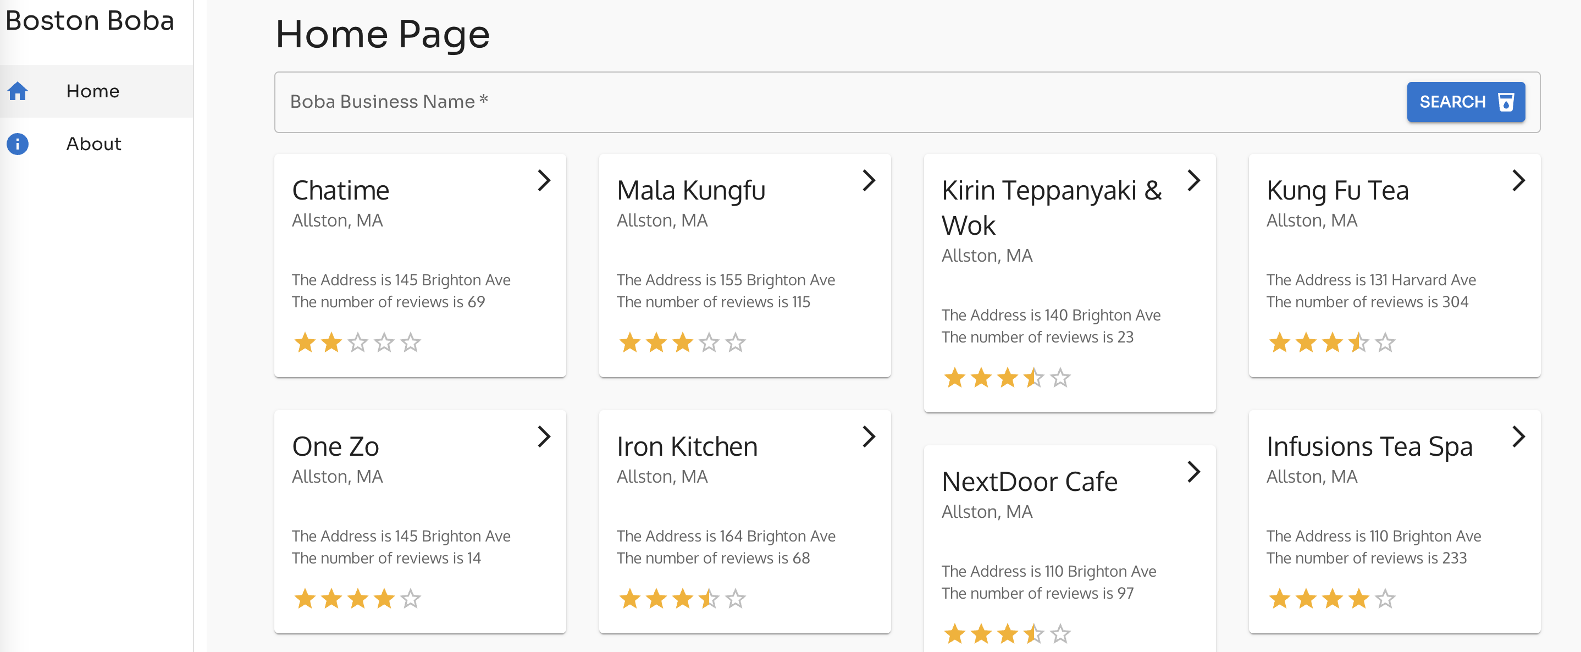Click the One Zo title
This screenshot has width=1581, height=652.
(x=336, y=446)
